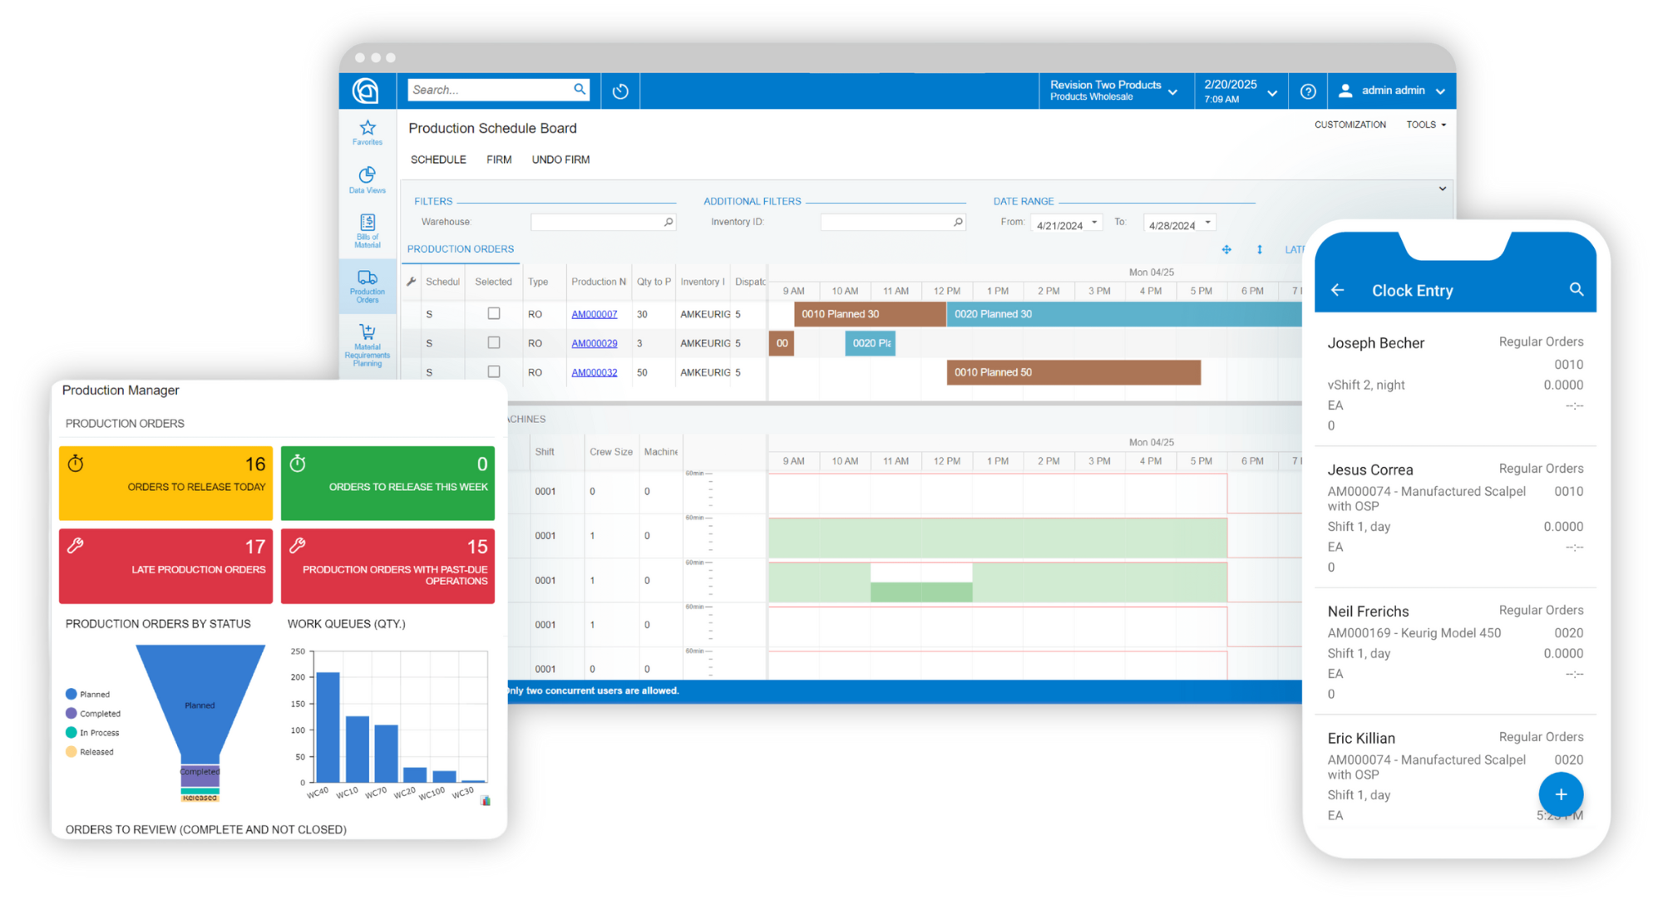1663x914 pixels.
Task: Click the Schedule menu action
Action: (x=438, y=160)
